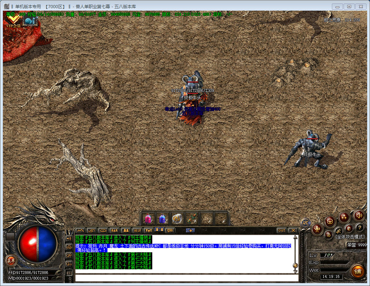
Task: Click the second chat toolbar button with swap arrows
Action: point(91,230)
